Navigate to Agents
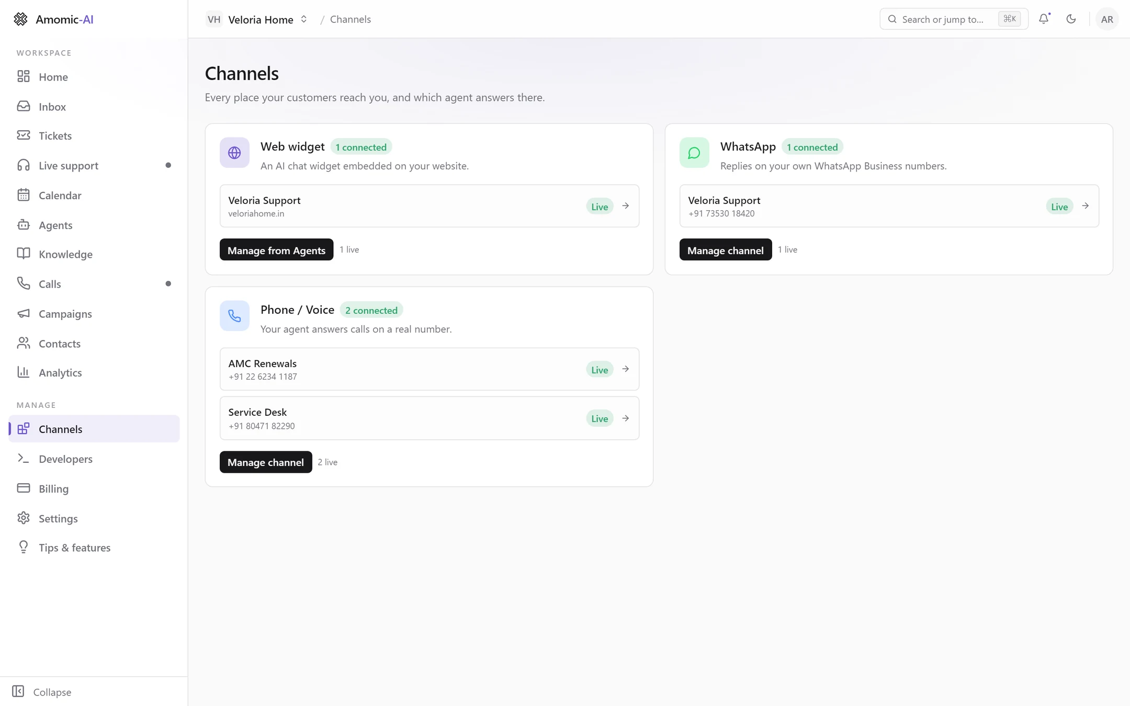This screenshot has width=1130, height=706. point(94,225)
